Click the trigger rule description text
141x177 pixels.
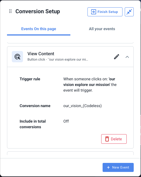[x=90, y=85]
